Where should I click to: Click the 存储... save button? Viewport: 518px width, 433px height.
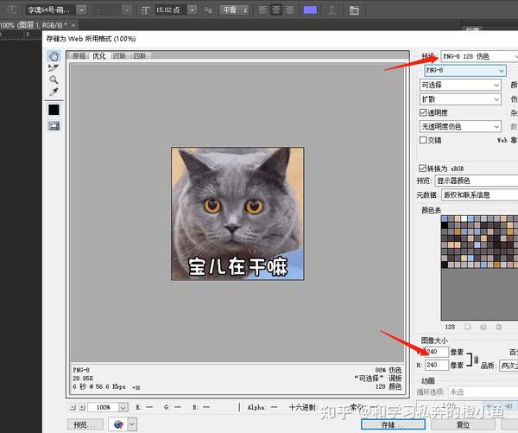tap(393, 424)
